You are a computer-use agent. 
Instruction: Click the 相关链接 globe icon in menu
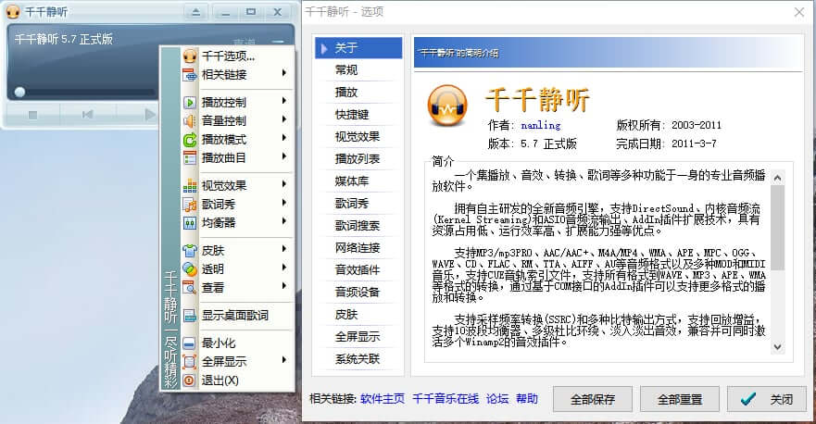click(190, 75)
